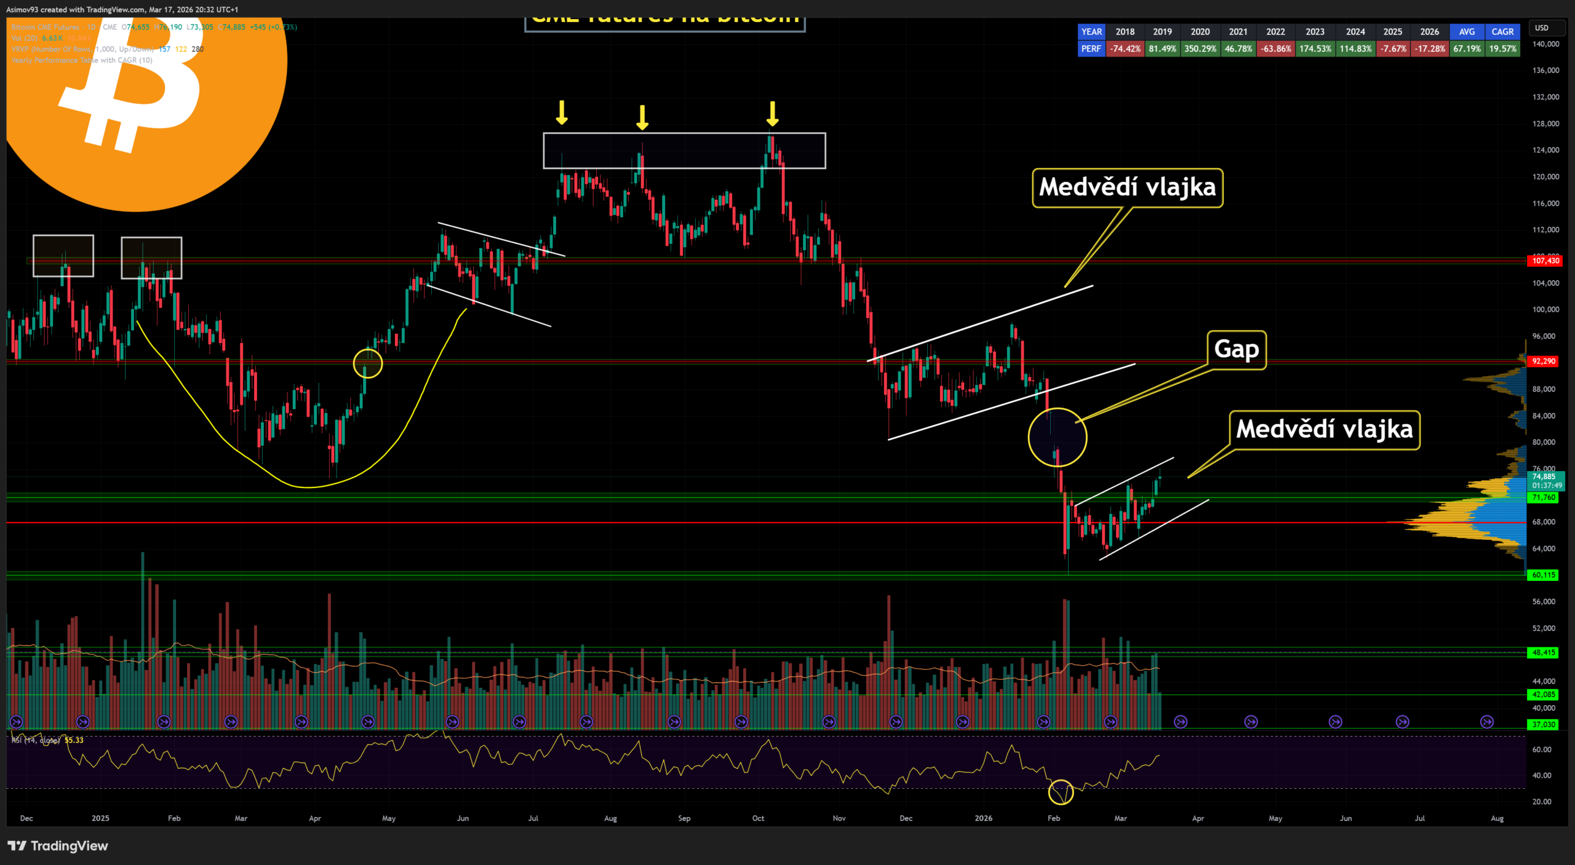Select Yearly Performance Table with CAGR legend
The height and width of the screenshot is (865, 1575).
coord(82,60)
